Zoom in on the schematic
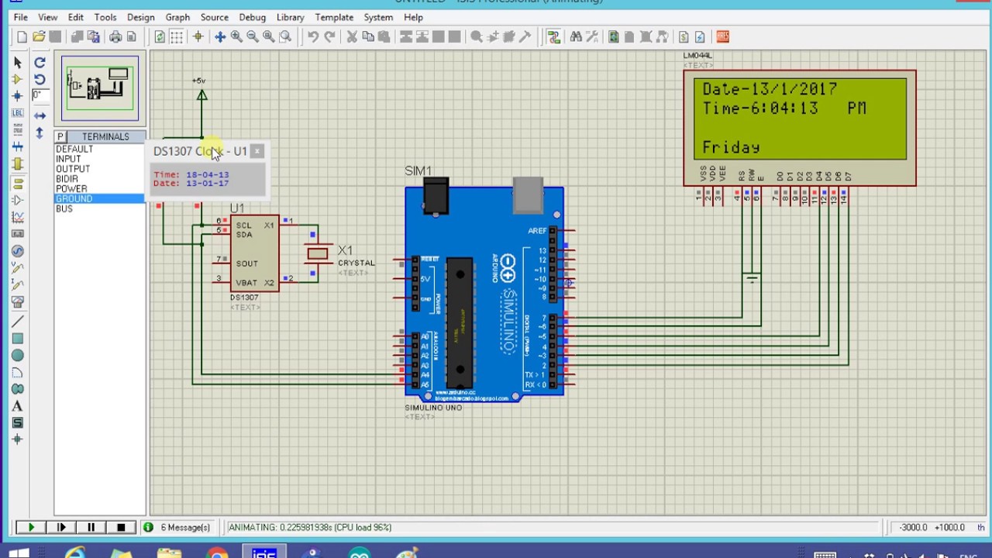 236,36
